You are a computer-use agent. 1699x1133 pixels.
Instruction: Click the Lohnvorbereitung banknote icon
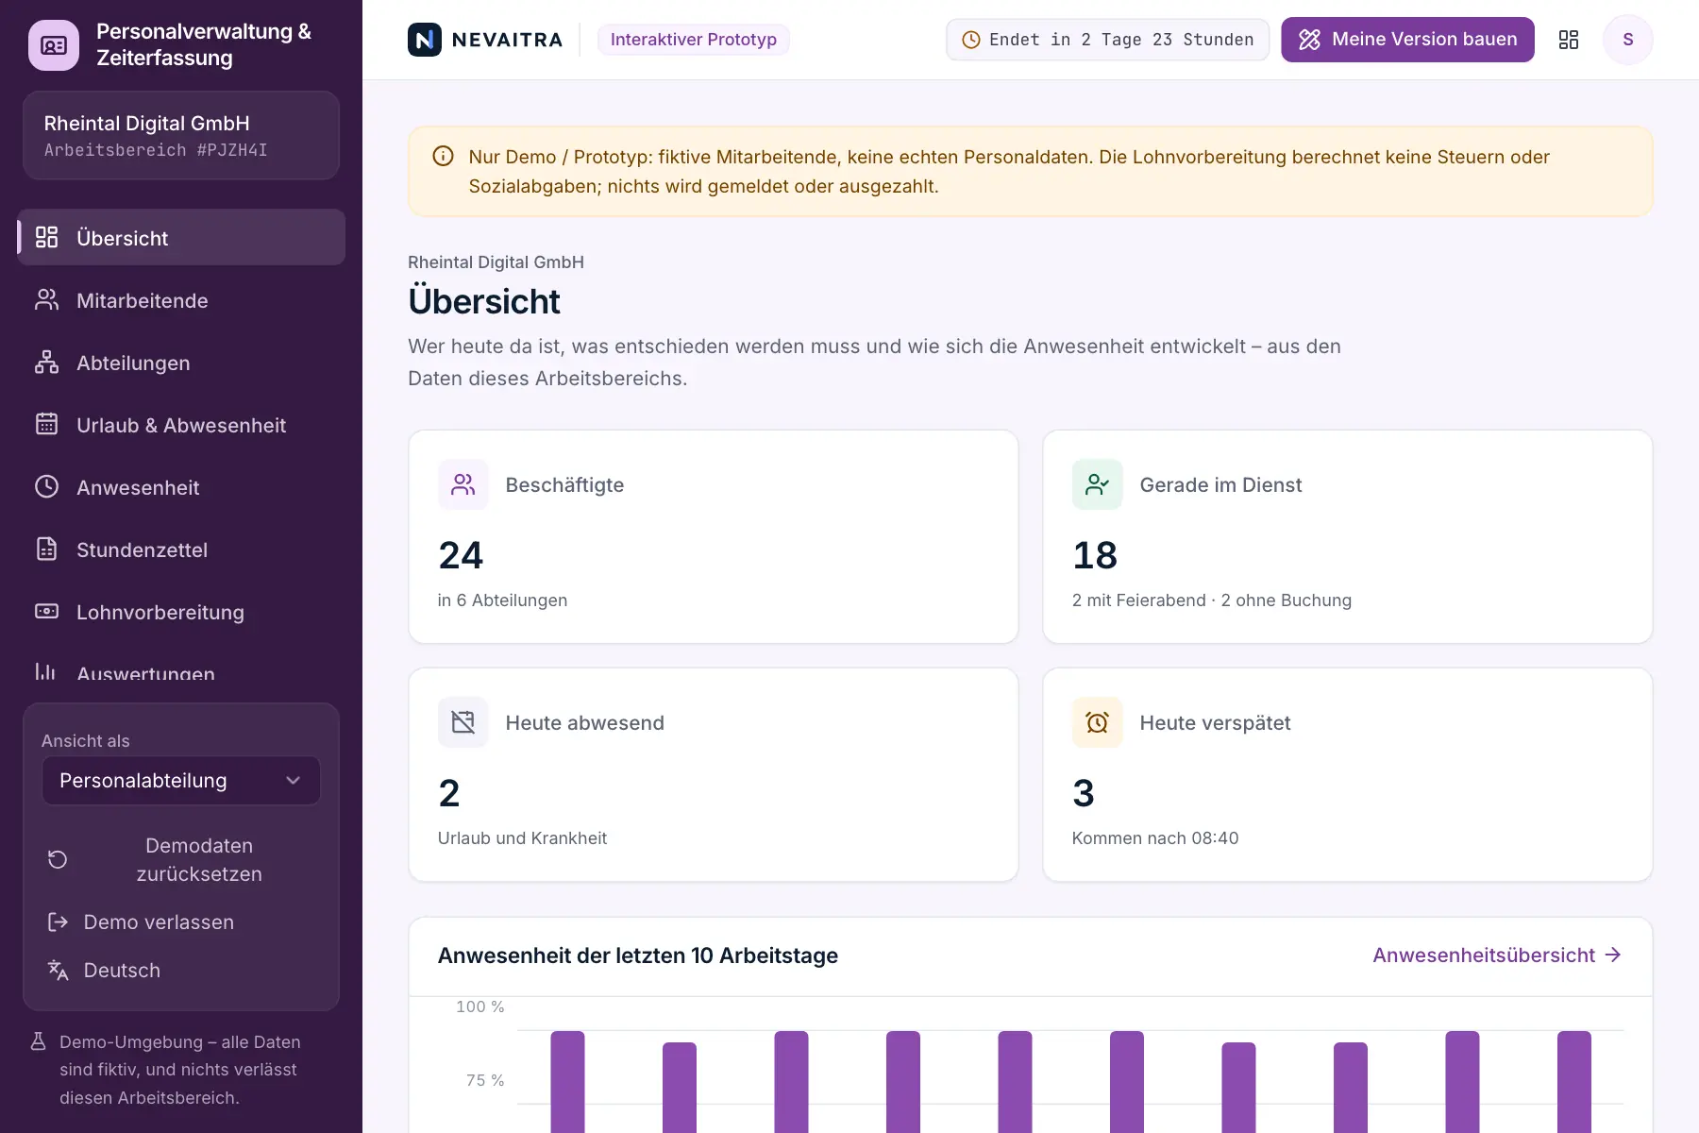46,611
